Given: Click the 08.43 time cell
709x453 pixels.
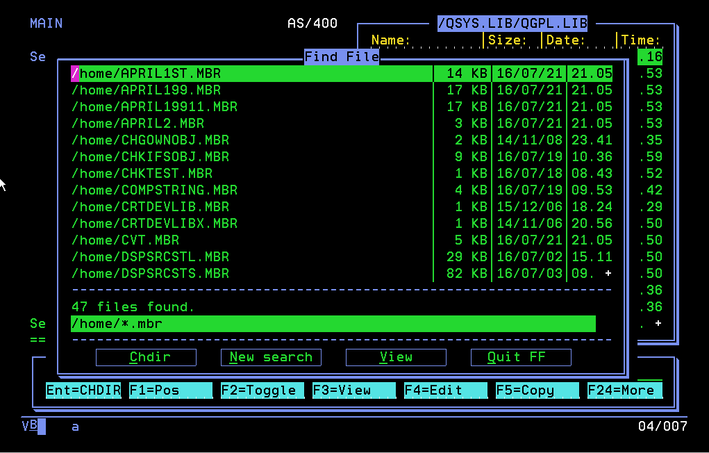Looking at the screenshot, I should click(592, 174).
